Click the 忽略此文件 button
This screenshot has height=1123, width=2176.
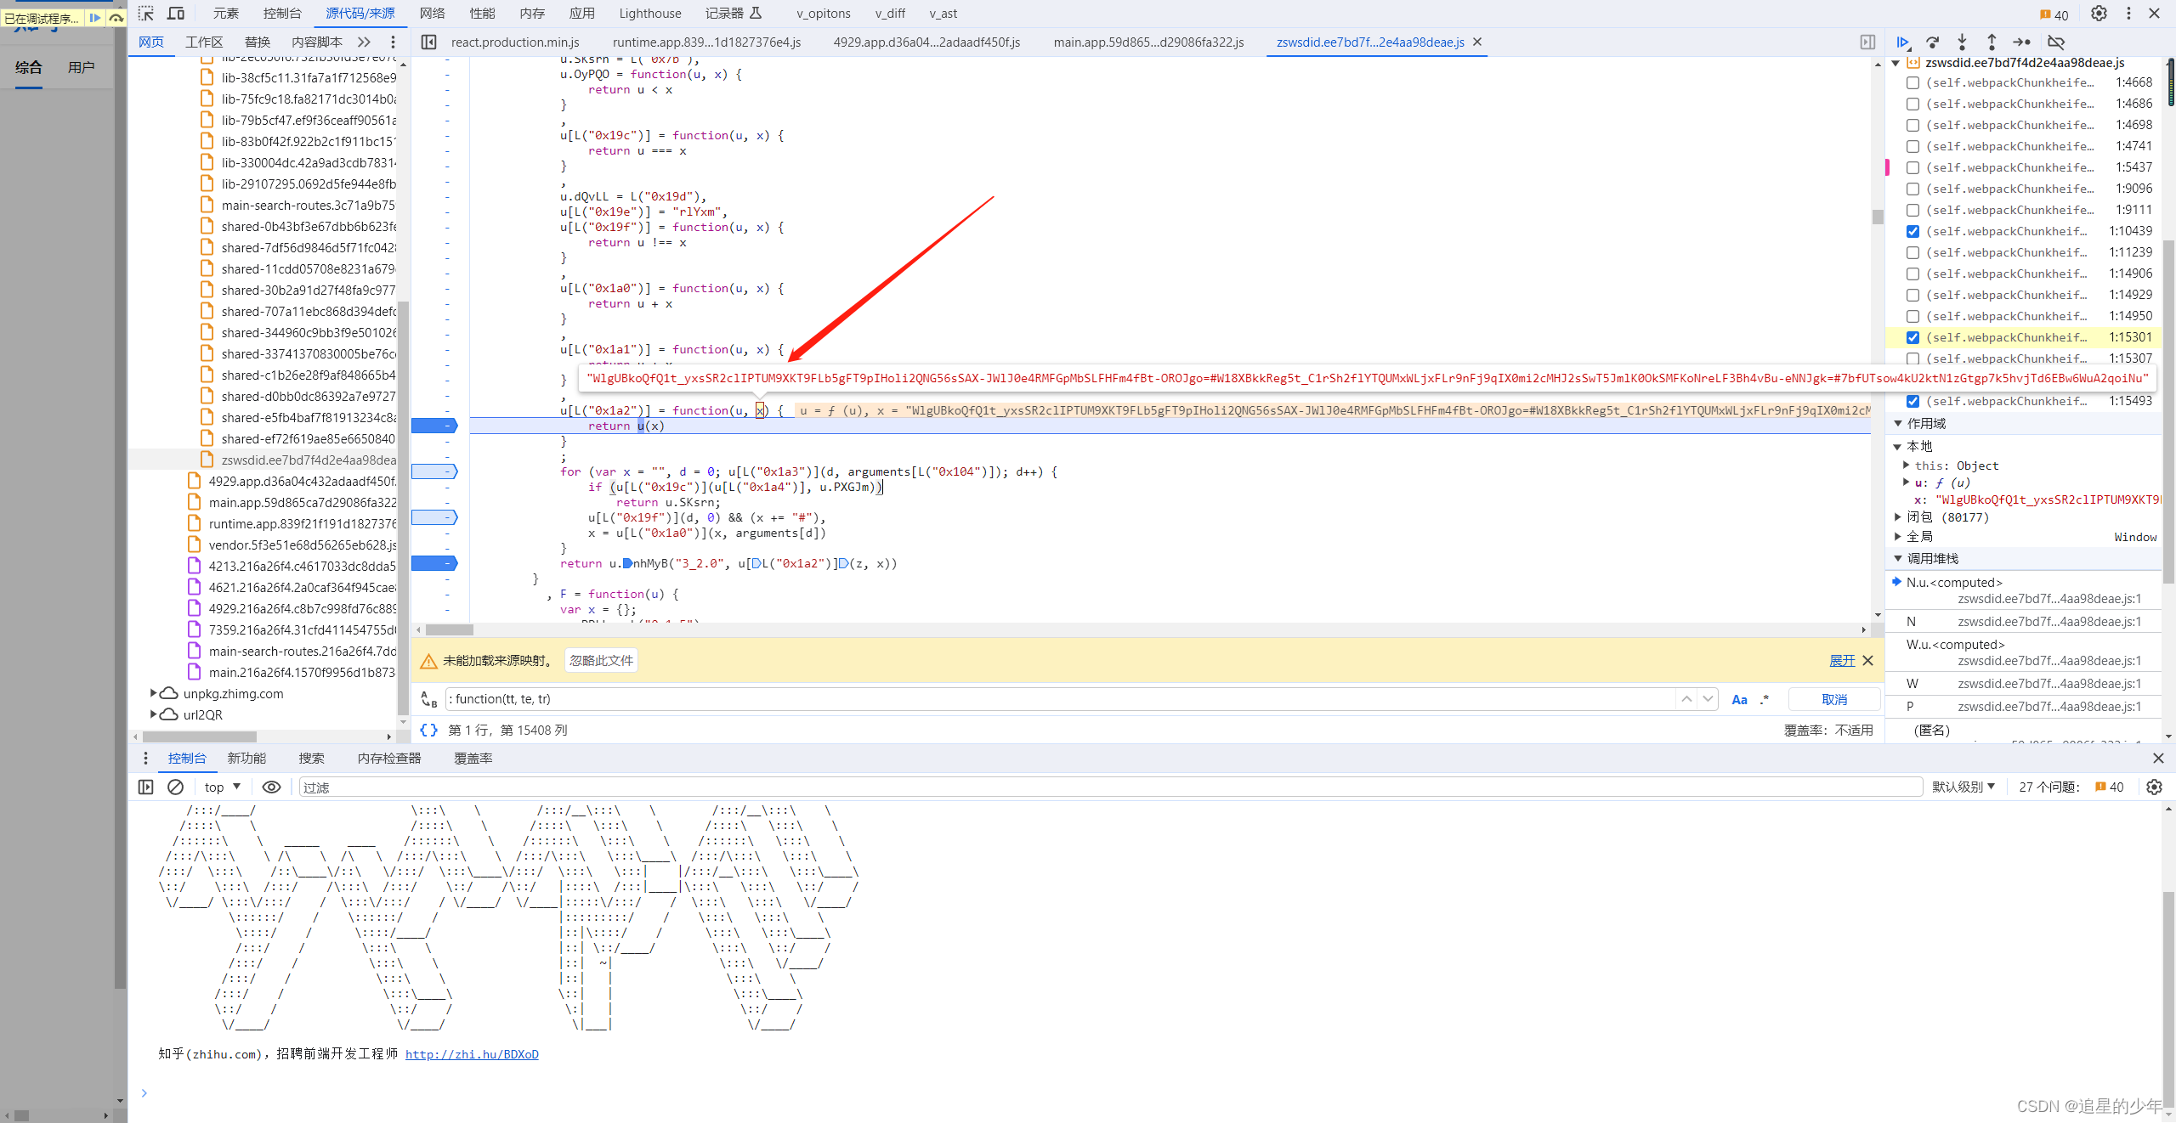[x=601, y=660]
